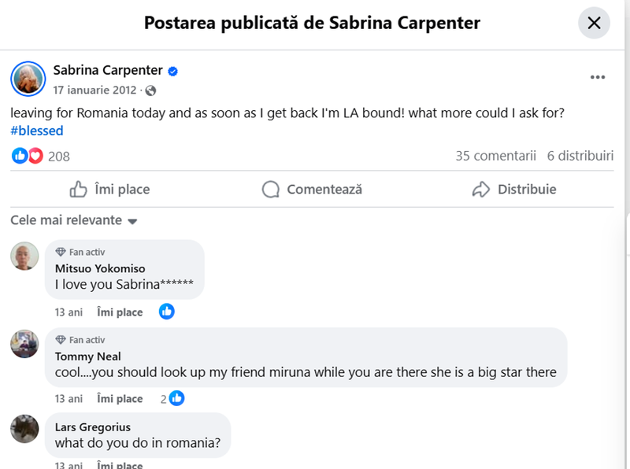Open the three-dot post options menu
Viewport: 630px width, 469px height.
[598, 77]
